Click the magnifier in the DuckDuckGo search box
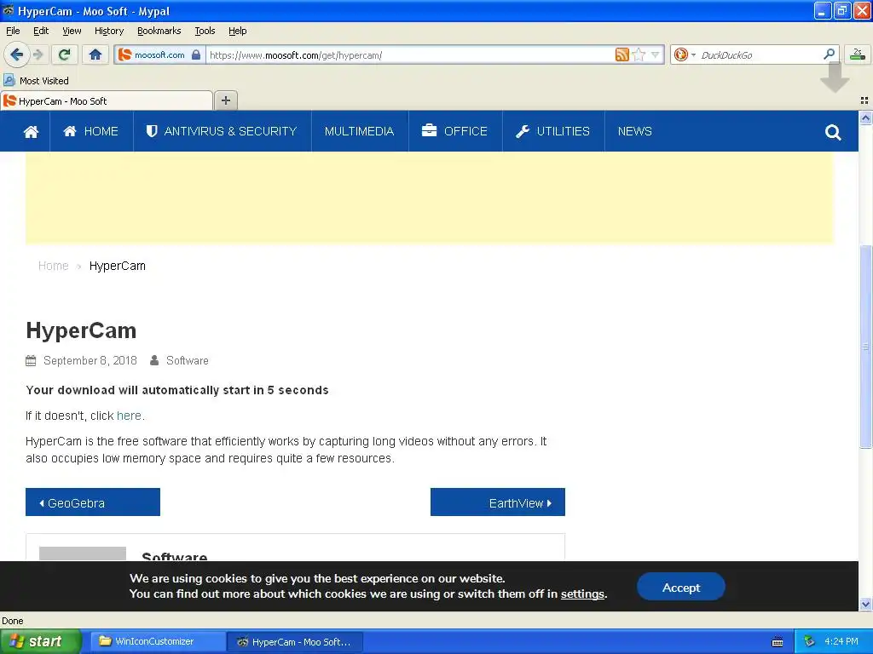This screenshot has height=654, width=873. point(829,54)
